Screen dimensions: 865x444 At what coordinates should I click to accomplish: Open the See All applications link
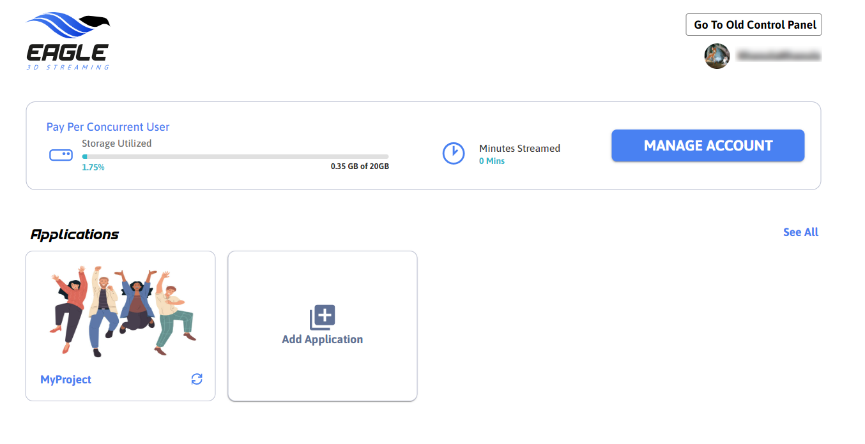point(800,232)
